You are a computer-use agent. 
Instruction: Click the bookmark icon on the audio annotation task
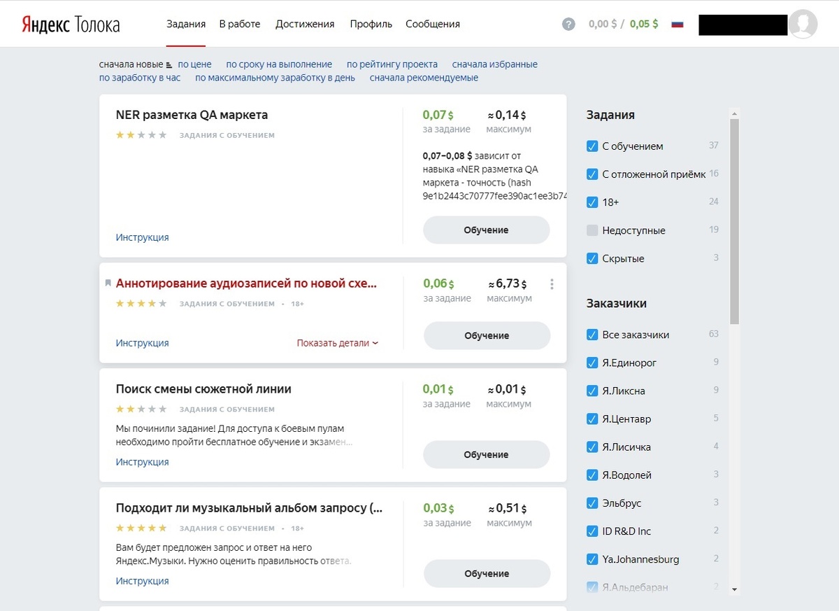point(108,283)
